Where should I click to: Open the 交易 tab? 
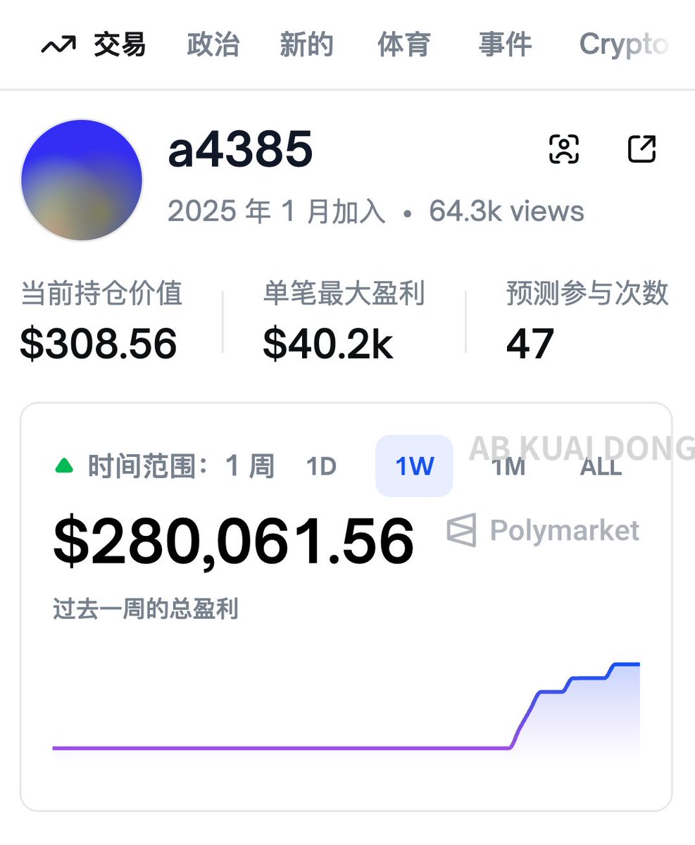point(120,45)
